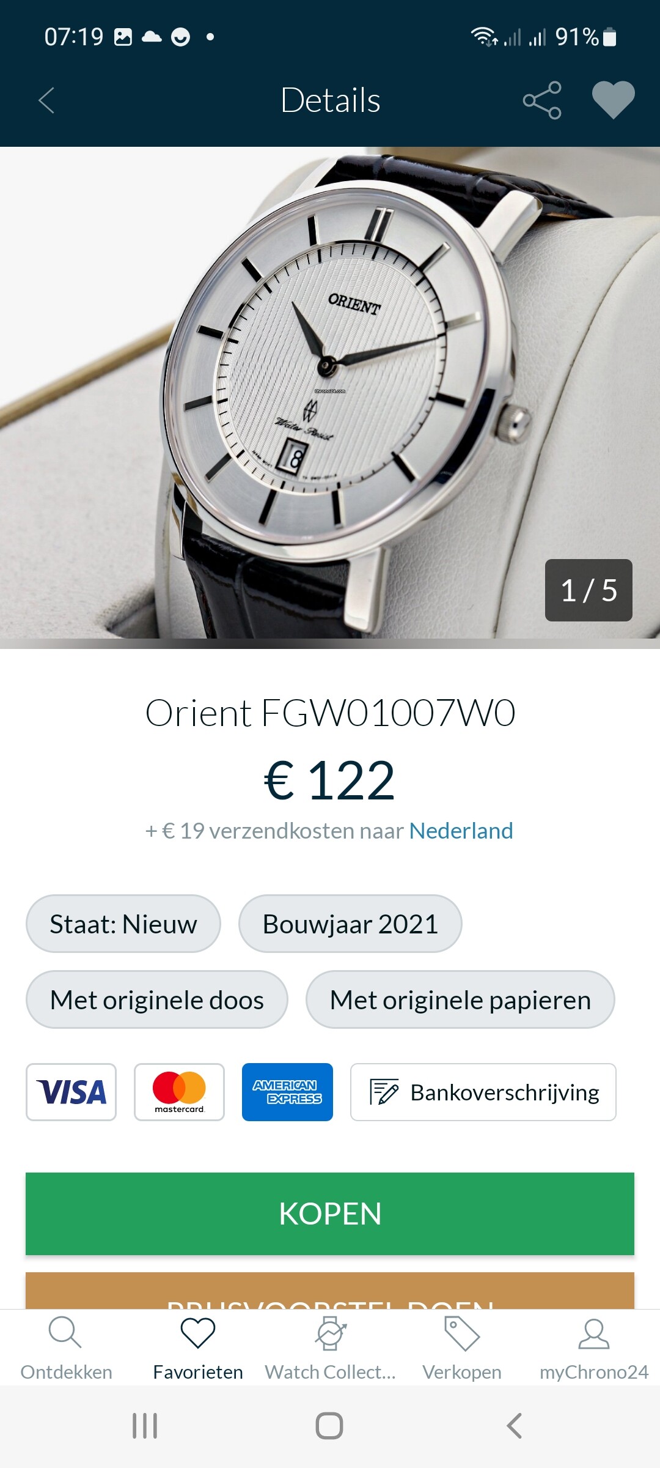660x1468 pixels.
Task: Tap the share icon in header
Action: click(x=542, y=100)
